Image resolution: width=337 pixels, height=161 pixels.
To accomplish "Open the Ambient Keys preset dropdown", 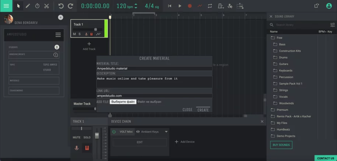I will (x=166, y=132).
